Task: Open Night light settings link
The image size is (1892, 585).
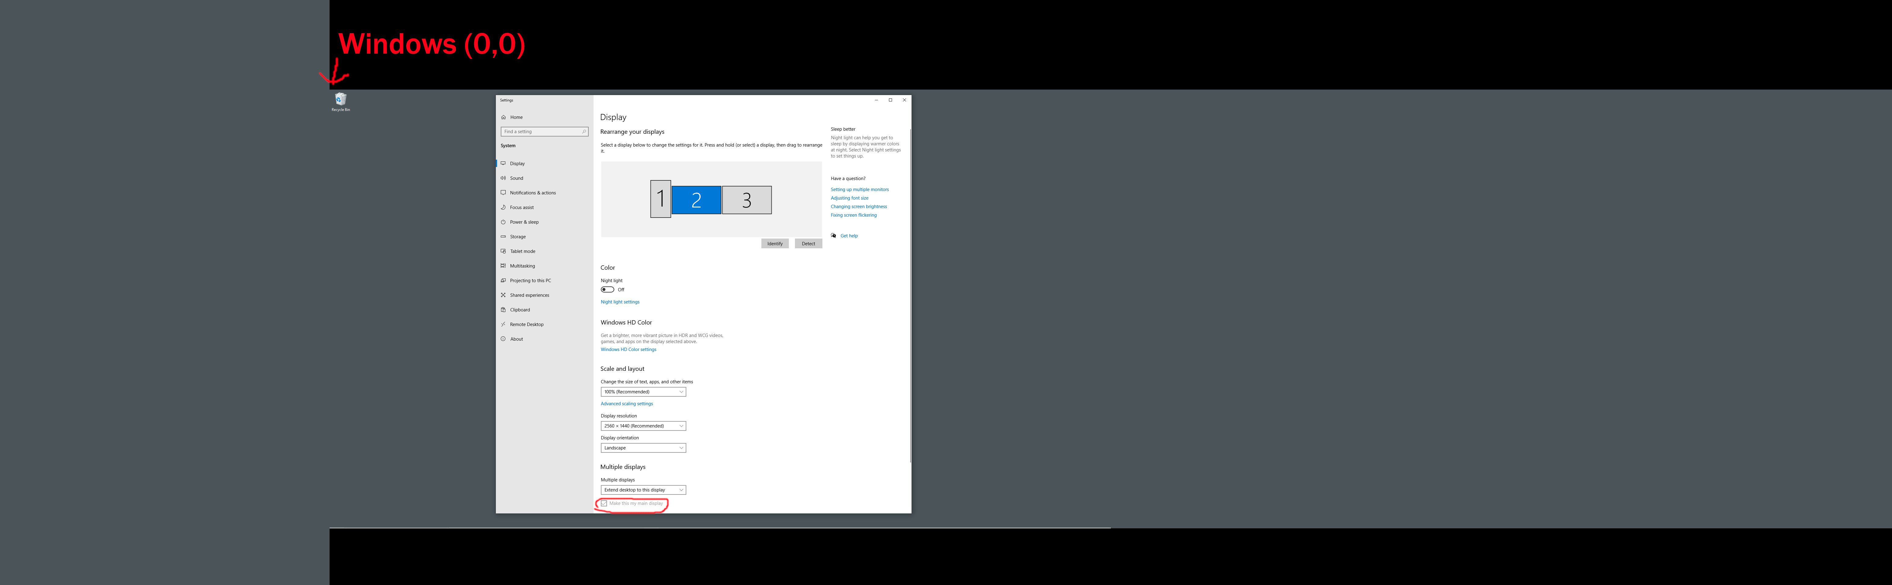Action: 620,302
